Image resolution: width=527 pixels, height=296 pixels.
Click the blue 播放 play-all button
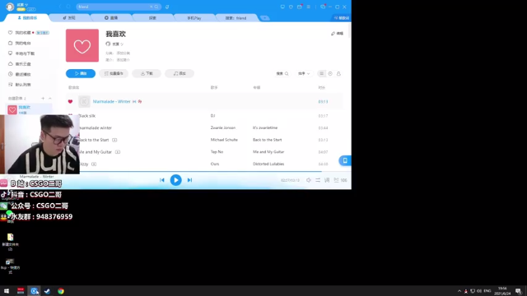pos(81,73)
